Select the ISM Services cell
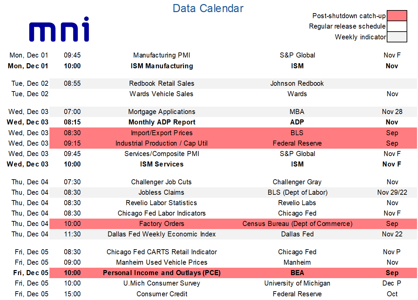The height and width of the screenshot is (300, 418). pos(162,164)
